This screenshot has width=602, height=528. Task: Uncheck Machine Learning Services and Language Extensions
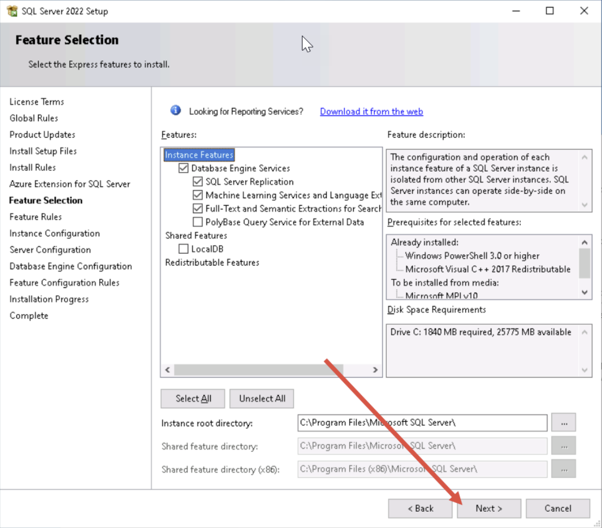point(198,195)
